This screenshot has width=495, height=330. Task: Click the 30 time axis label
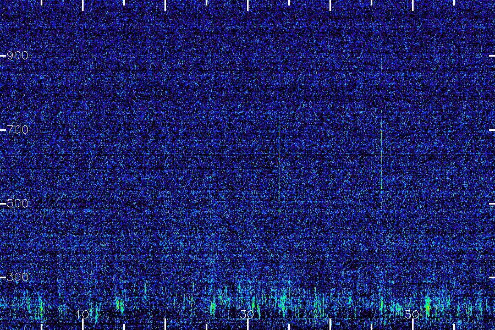click(247, 314)
